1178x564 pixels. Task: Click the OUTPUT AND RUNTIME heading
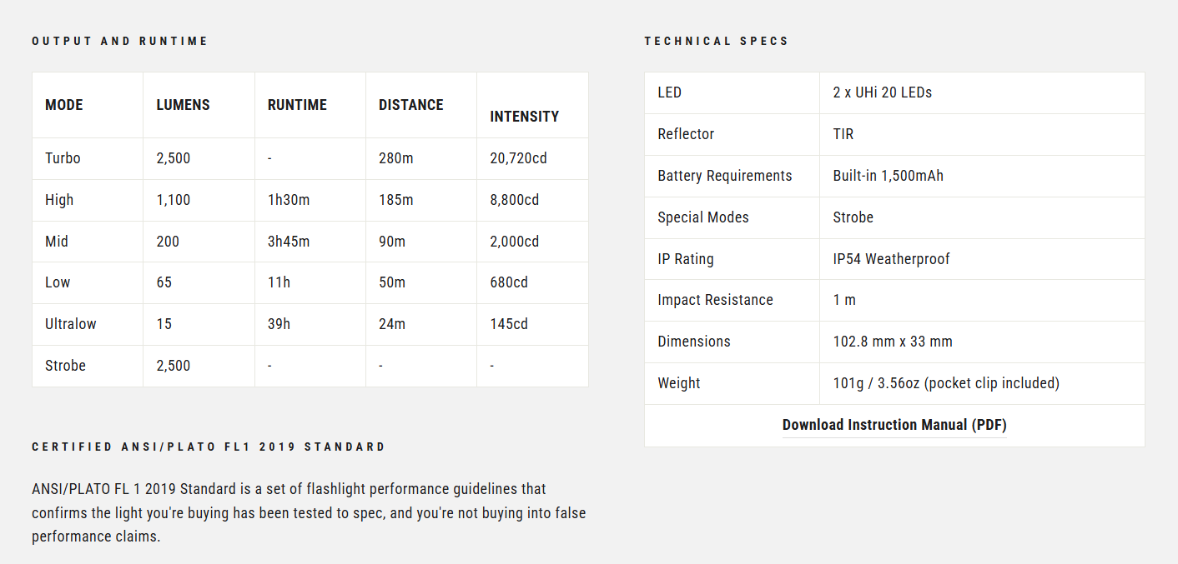(120, 41)
